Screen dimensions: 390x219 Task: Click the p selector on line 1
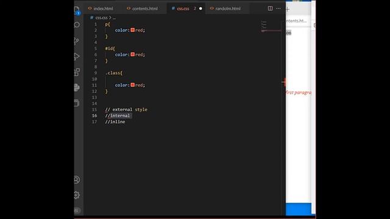click(x=106, y=24)
